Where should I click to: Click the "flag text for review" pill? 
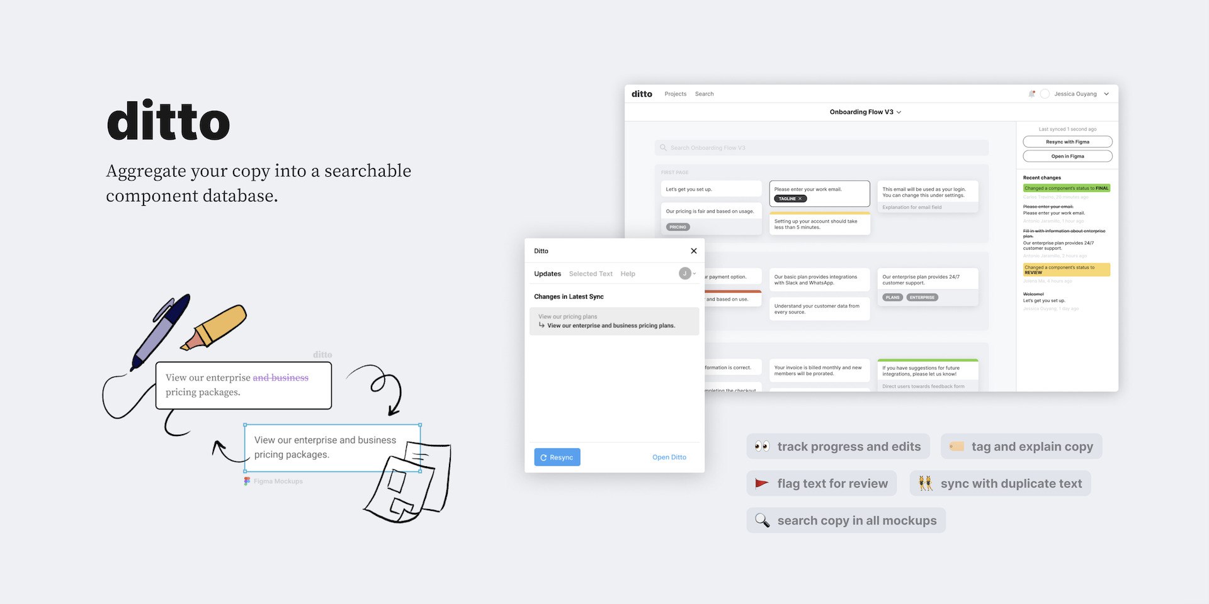coord(822,483)
